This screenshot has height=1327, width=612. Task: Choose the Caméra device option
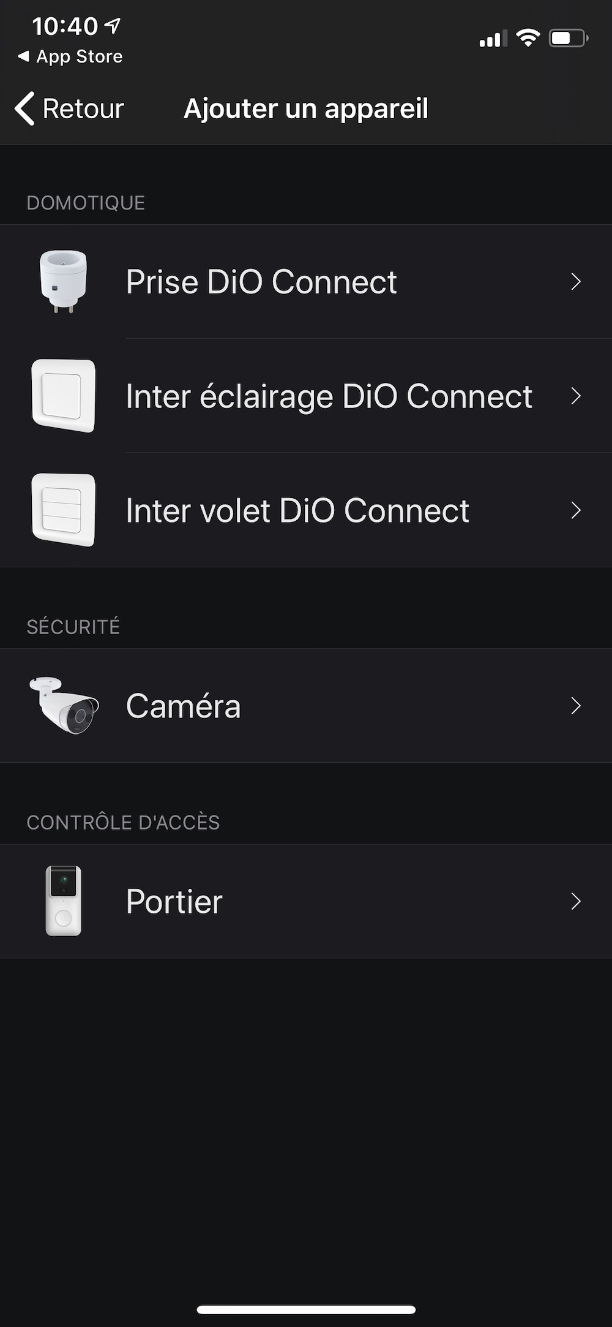[183, 706]
